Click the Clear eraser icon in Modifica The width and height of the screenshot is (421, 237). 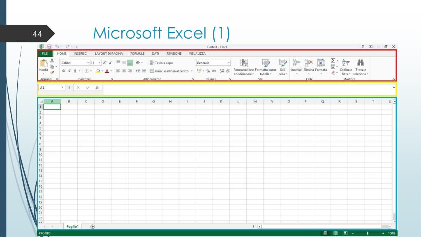click(x=333, y=72)
